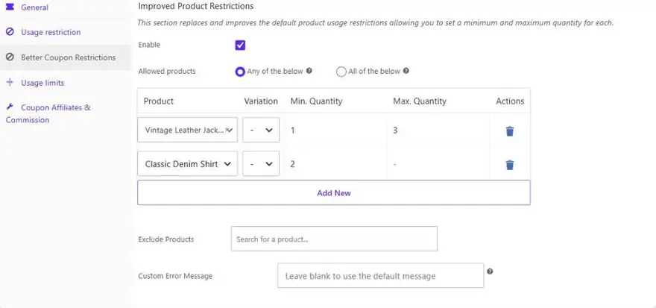
Task: Click the Actions column header
Action: [510, 101]
